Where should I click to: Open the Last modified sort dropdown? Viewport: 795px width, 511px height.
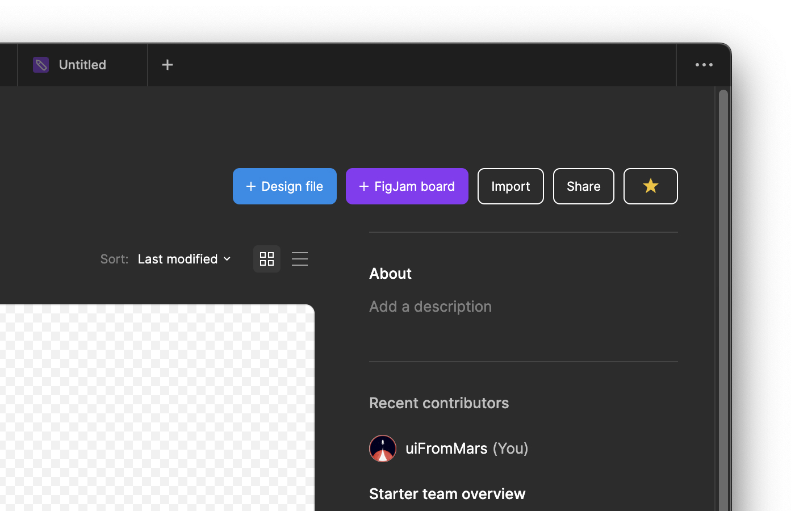(185, 259)
